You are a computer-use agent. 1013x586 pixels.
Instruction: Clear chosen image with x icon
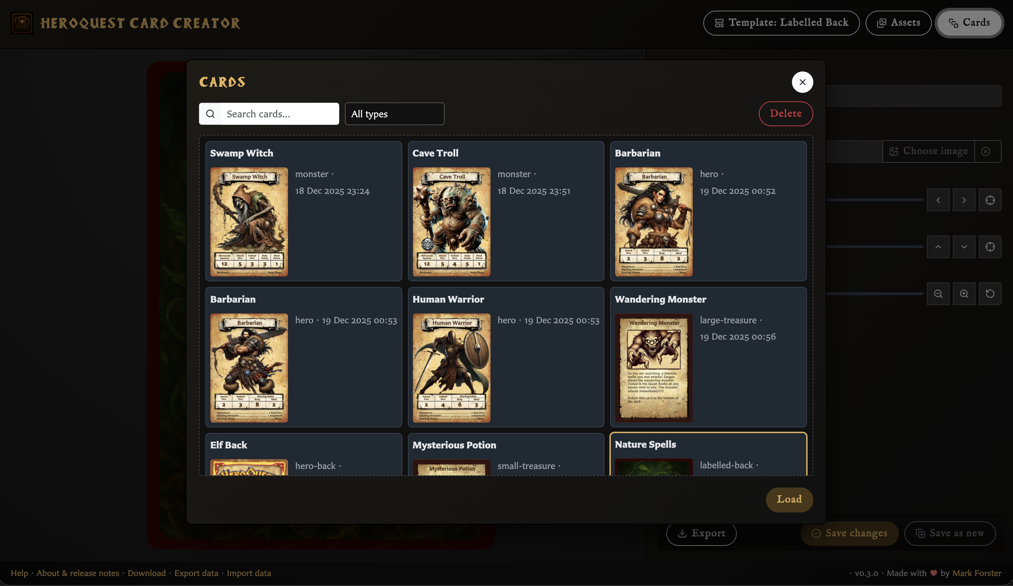tap(985, 151)
